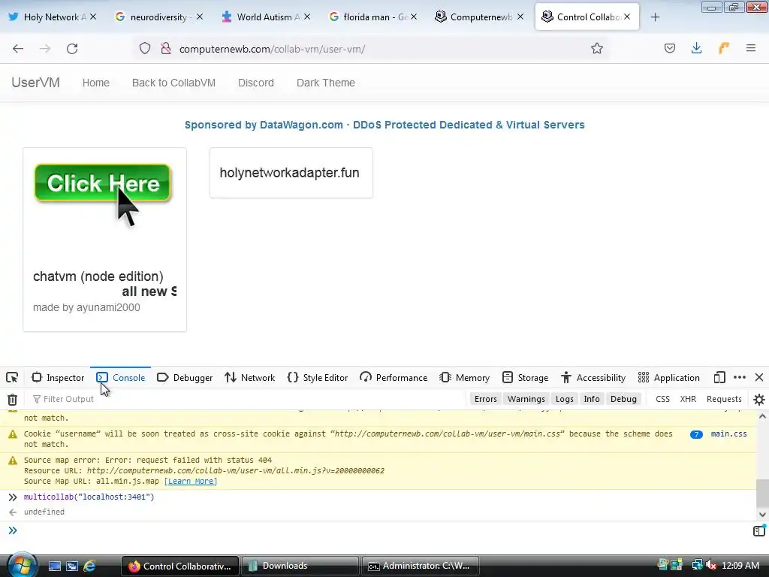Open the Accessibility tab
The width and height of the screenshot is (769, 577).
[x=593, y=377]
